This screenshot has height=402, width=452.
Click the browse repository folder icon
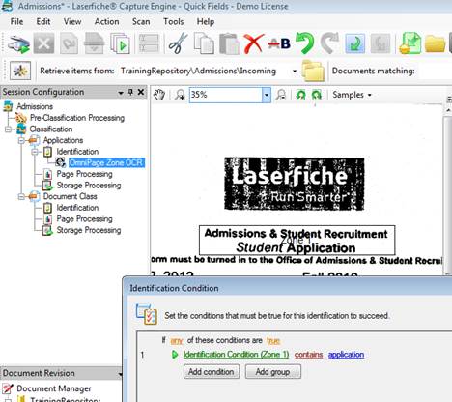[x=312, y=71]
